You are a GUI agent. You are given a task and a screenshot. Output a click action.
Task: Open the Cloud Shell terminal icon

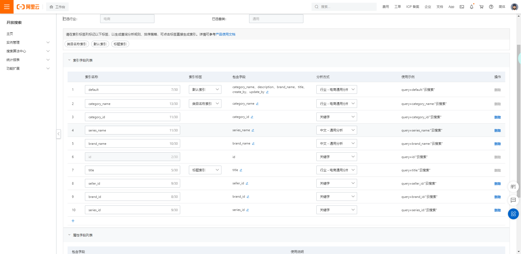pos(462,7)
